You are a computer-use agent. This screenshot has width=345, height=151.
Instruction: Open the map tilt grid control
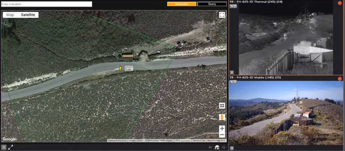coord(222,106)
